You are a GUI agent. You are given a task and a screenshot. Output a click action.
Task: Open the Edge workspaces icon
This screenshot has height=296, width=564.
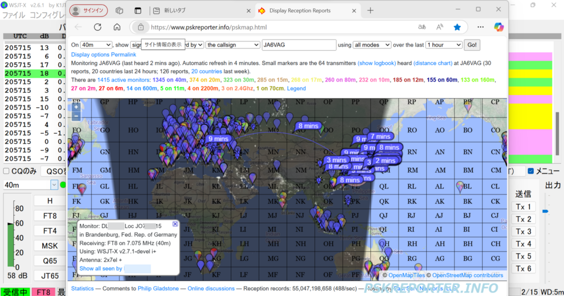[x=119, y=10]
